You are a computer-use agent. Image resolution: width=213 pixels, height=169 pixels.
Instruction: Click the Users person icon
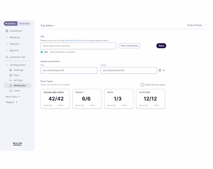[11, 91]
